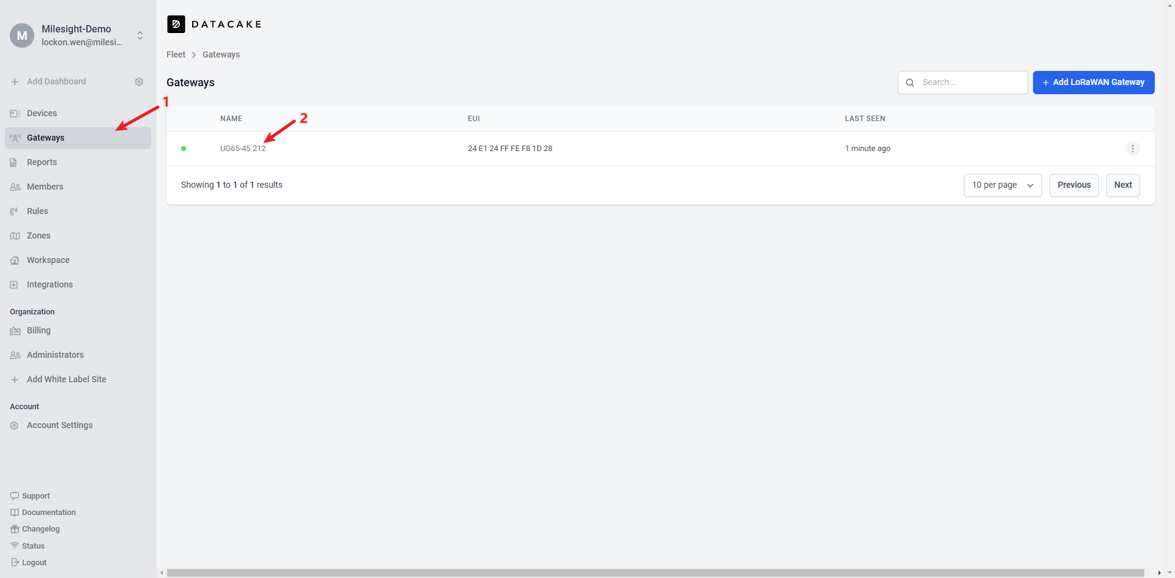1175x578 pixels.
Task: Open the 10 per page dropdown
Action: [1002, 185]
